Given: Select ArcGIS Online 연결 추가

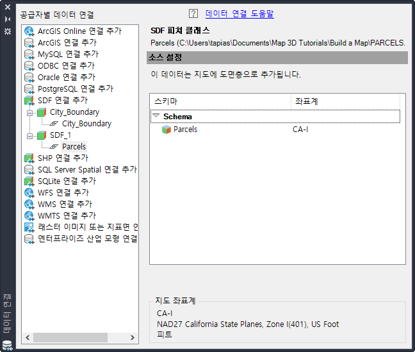Looking at the screenshot, I should point(79,31).
